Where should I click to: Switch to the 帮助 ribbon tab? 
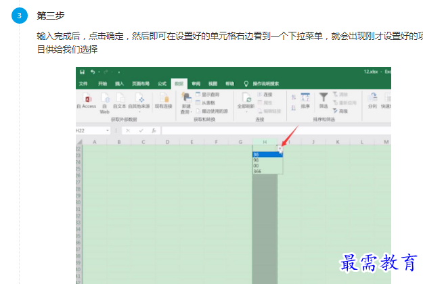coord(230,84)
